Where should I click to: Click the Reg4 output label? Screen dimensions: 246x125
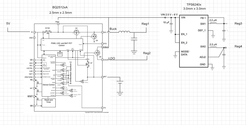[x=238, y=46]
